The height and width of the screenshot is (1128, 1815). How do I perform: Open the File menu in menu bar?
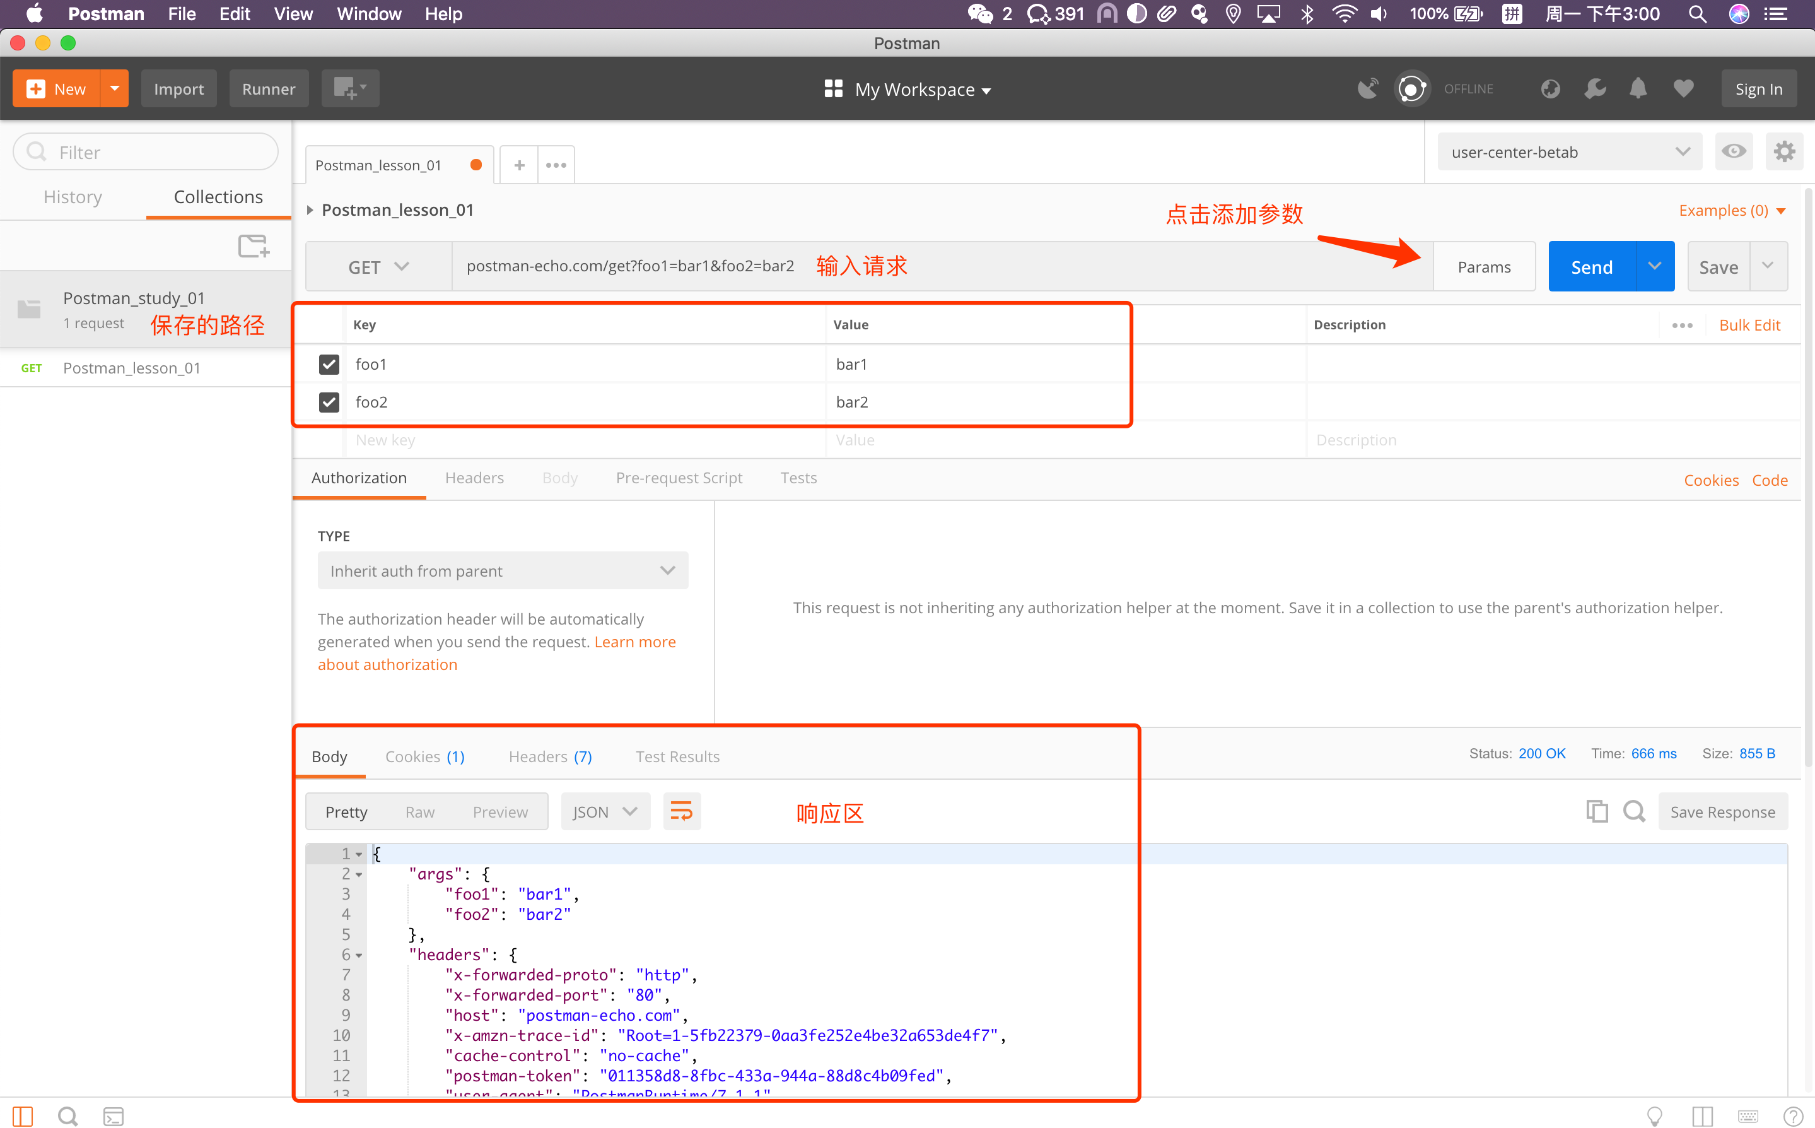tap(181, 13)
